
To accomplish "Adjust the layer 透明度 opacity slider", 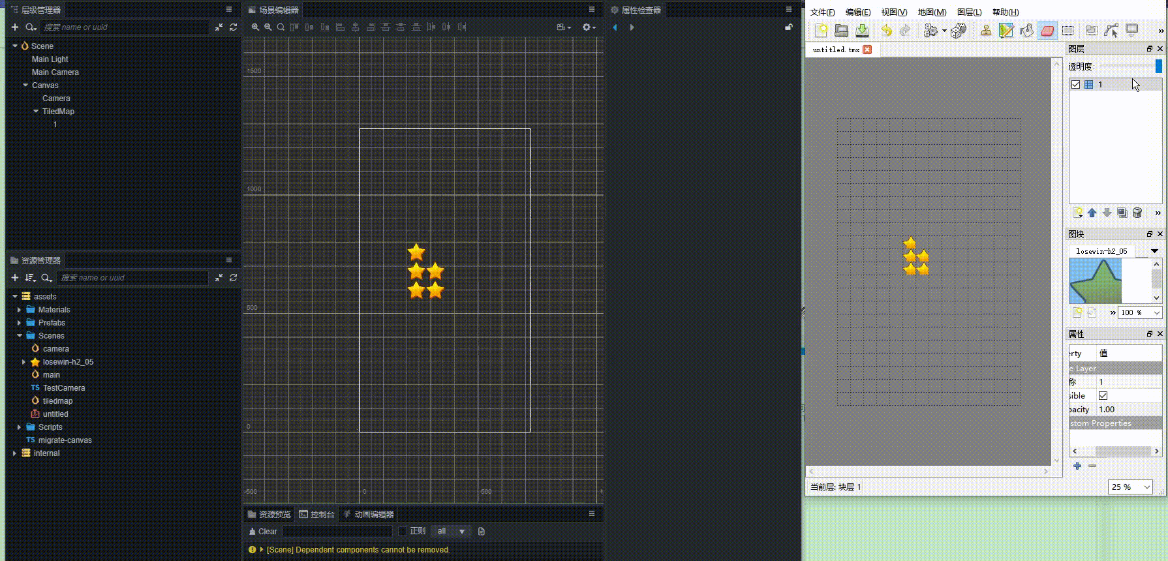I will [x=1131, y=66].
